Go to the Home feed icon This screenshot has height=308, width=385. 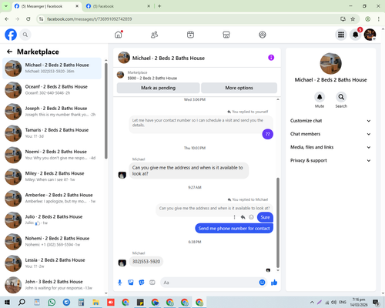pyautogui.click(x=119, y=35)
